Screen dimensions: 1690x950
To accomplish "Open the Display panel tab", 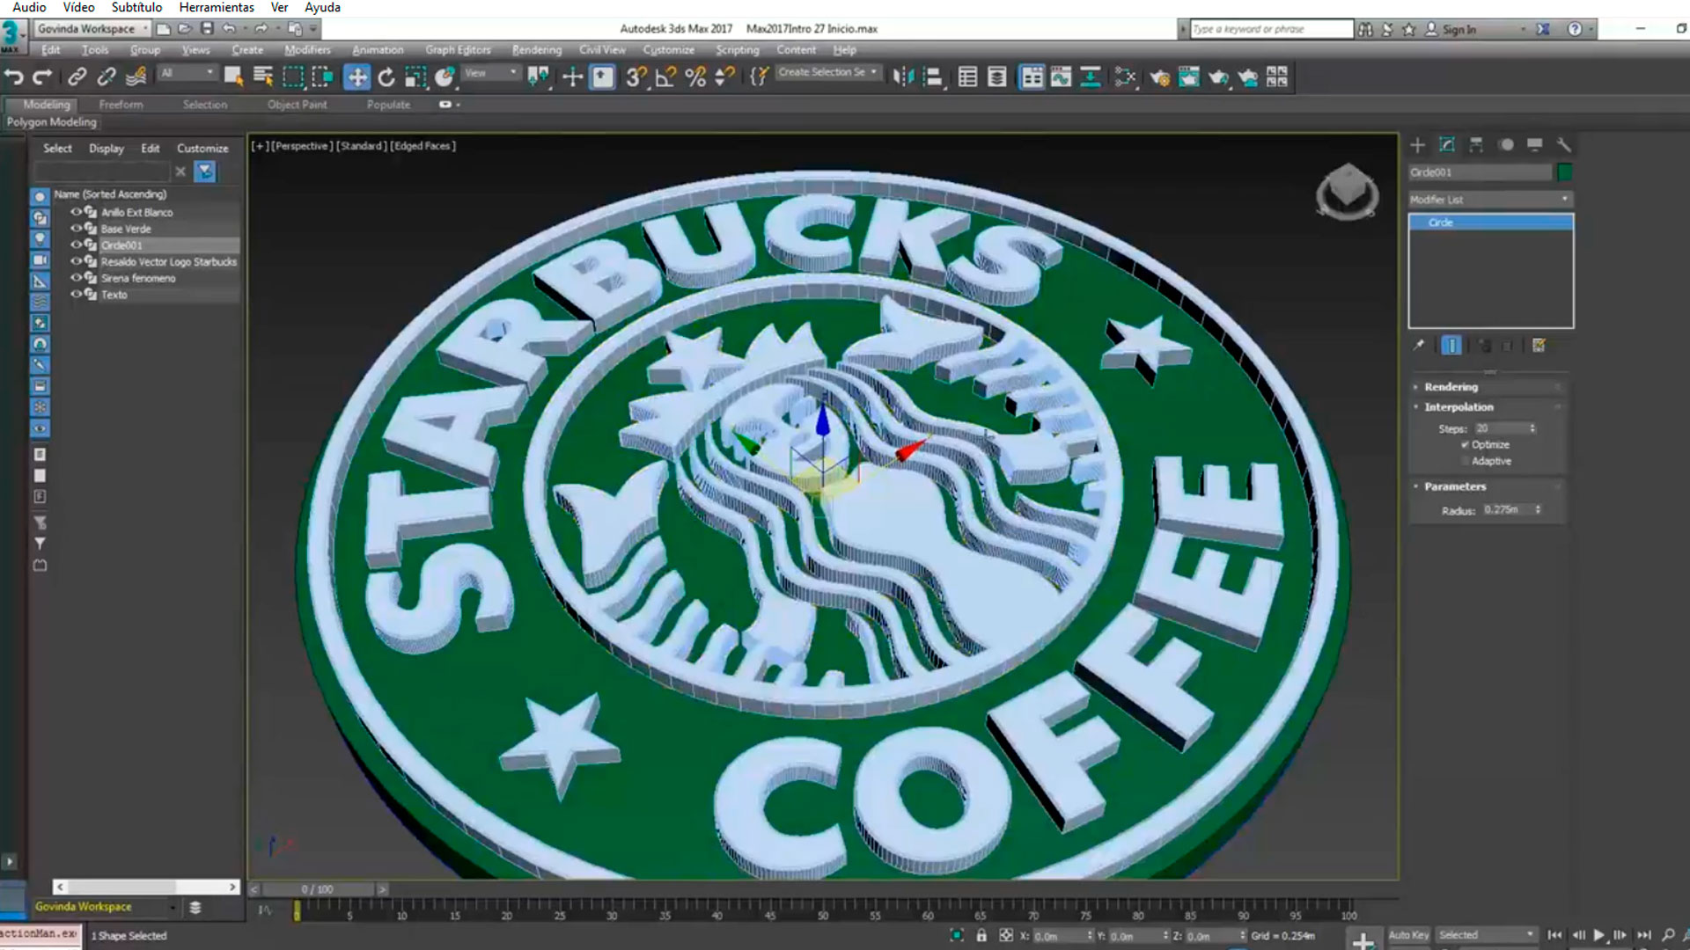I will (1534, 145).
